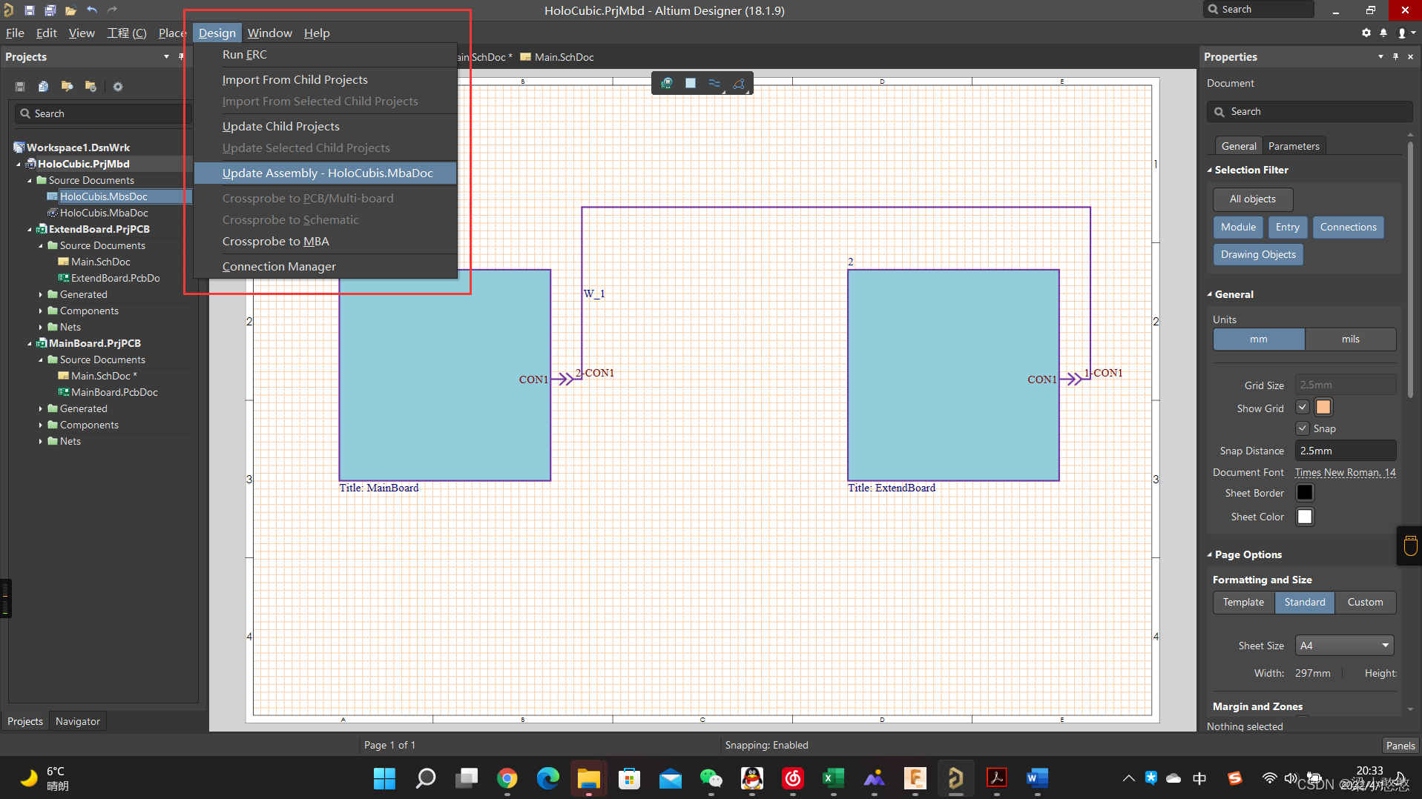1422x799 pixels.
Task: Switch to the Parameters tab
Action: [x=1293, y=146]
